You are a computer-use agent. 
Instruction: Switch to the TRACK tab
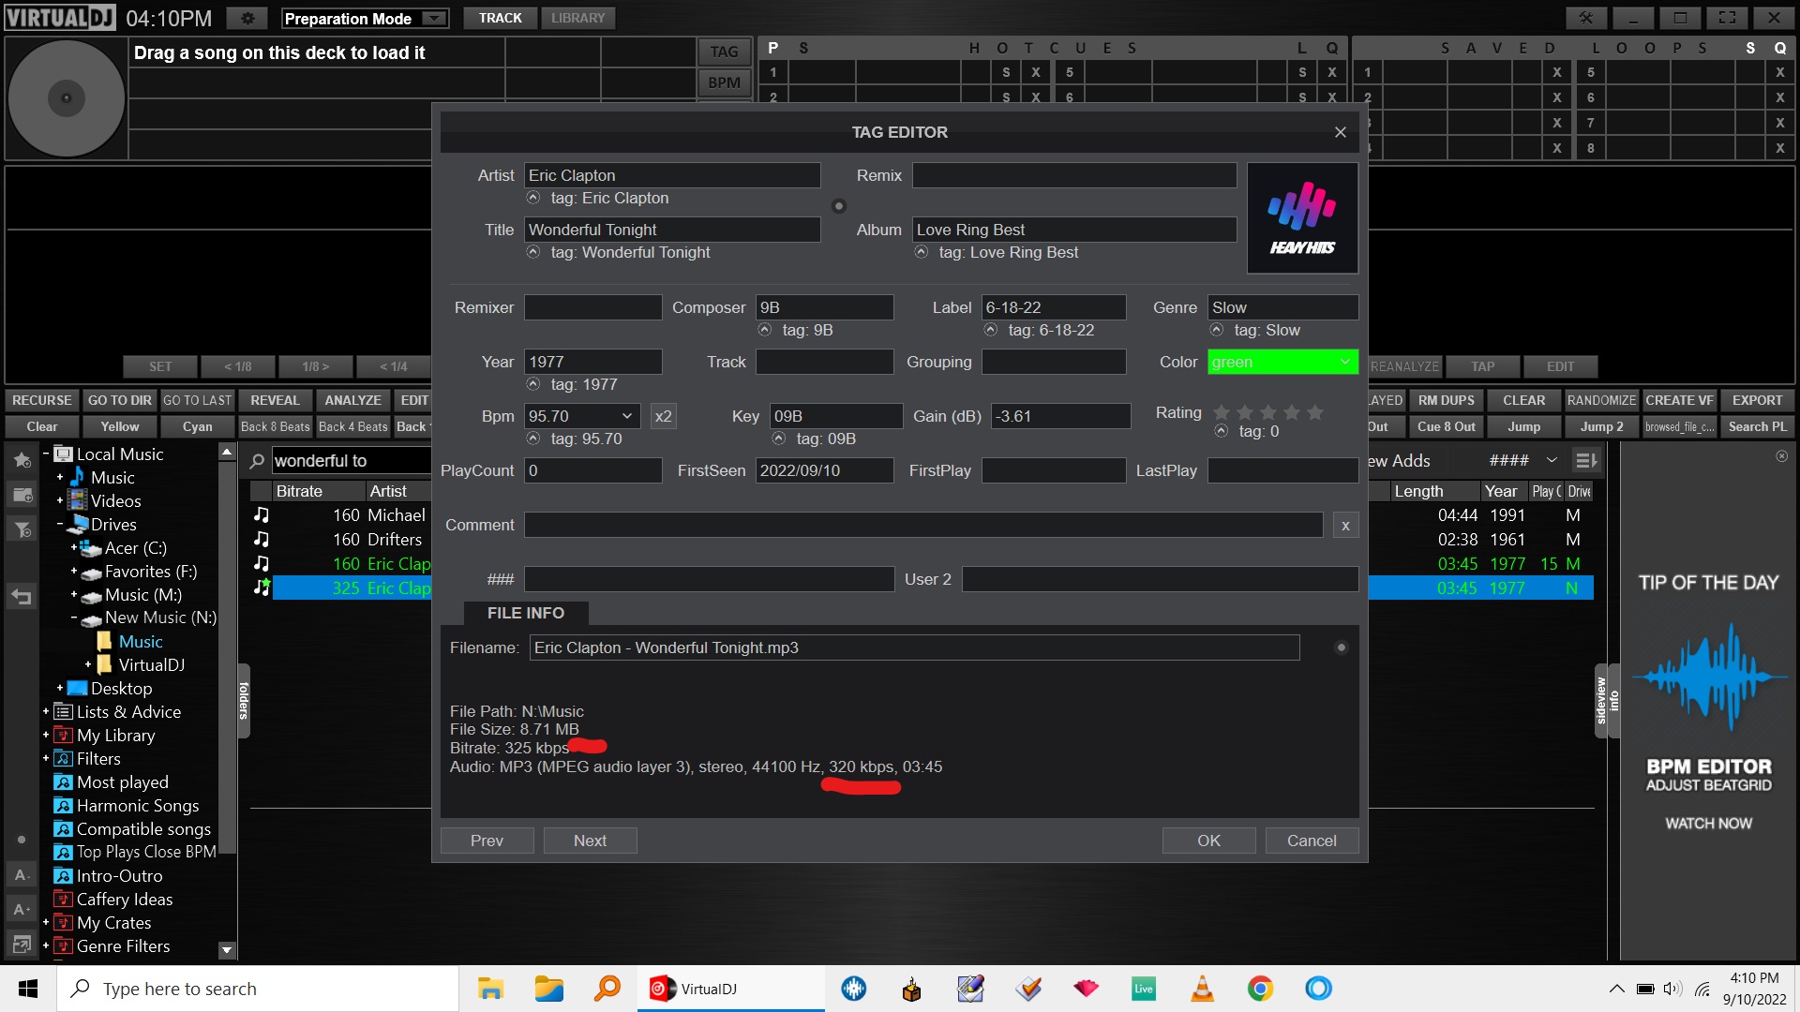coord(501,18)
